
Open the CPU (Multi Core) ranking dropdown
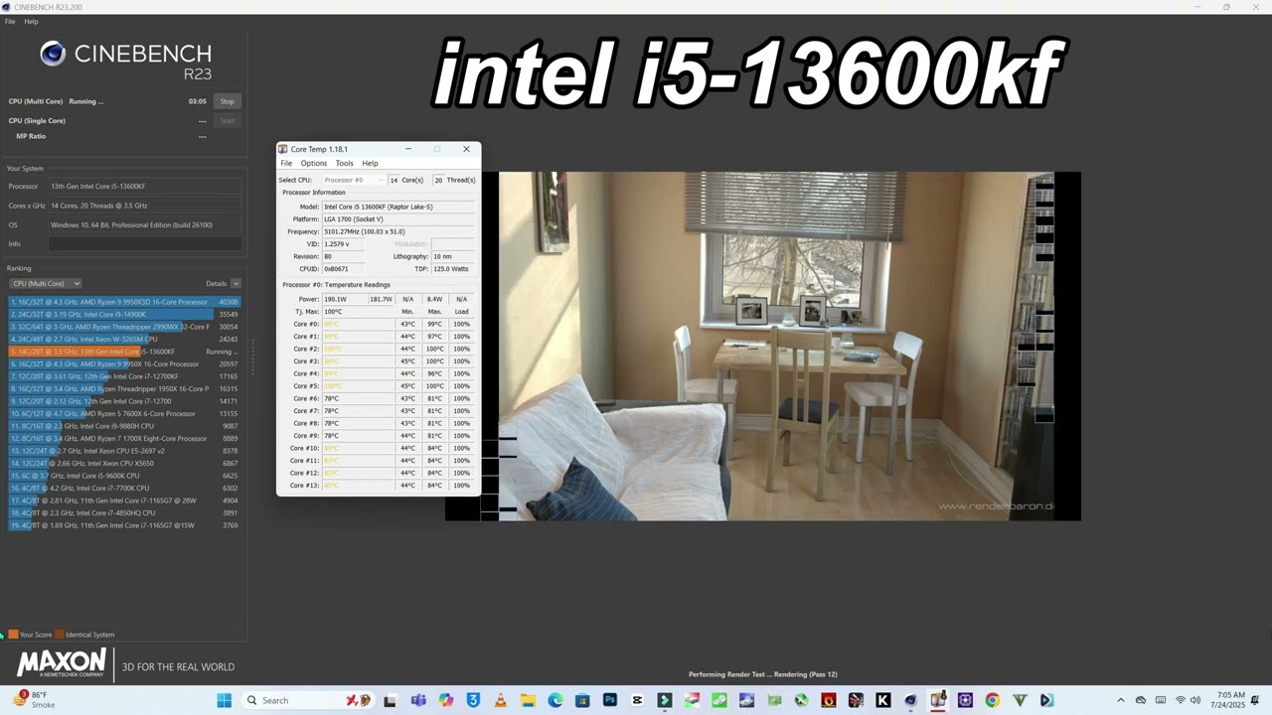pyautogui.click(x=46, y=284)
